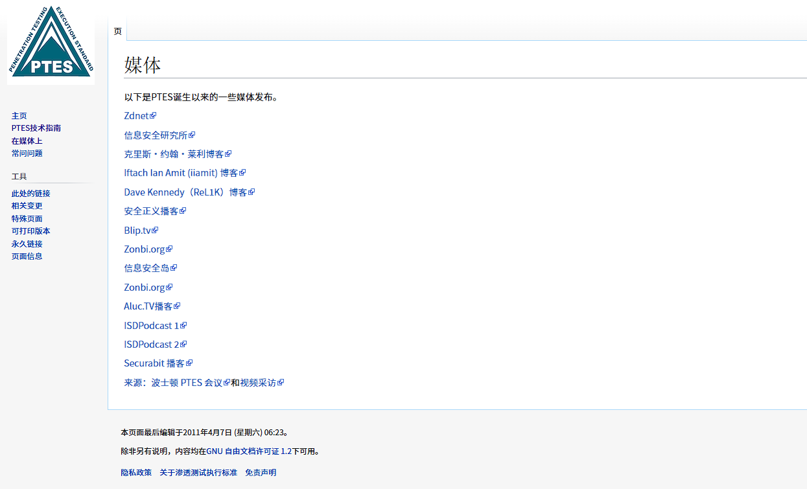The width and height of the screenshot is (807, 489).
Task: Open 常问问题 sidebar link
Action: tap(27, 154)
